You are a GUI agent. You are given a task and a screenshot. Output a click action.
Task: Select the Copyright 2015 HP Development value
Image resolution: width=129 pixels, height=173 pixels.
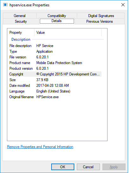click(68, 74)
